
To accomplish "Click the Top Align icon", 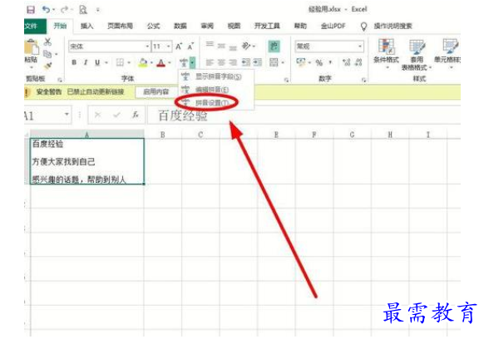I will (210, 45).
